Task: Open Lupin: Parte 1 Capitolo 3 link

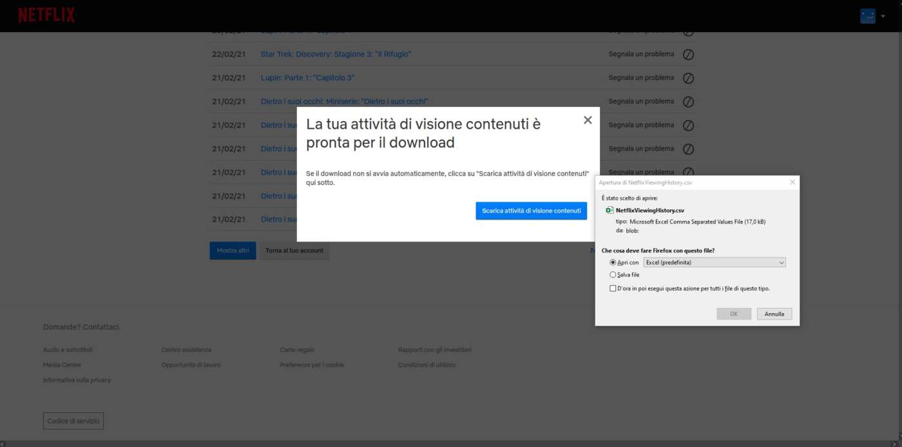Action: click(x=308, y=78)
